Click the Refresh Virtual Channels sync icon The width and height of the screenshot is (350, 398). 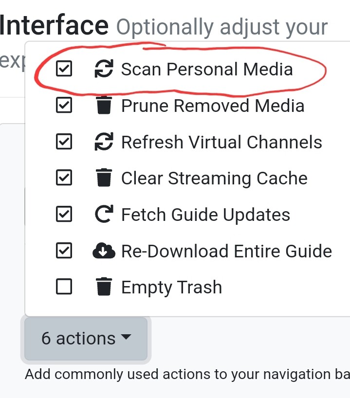[103, 143]
